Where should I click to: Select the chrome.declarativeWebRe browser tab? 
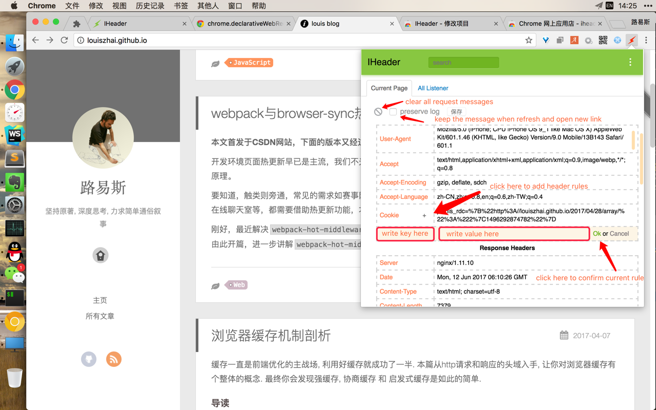[x=244, y=24]
